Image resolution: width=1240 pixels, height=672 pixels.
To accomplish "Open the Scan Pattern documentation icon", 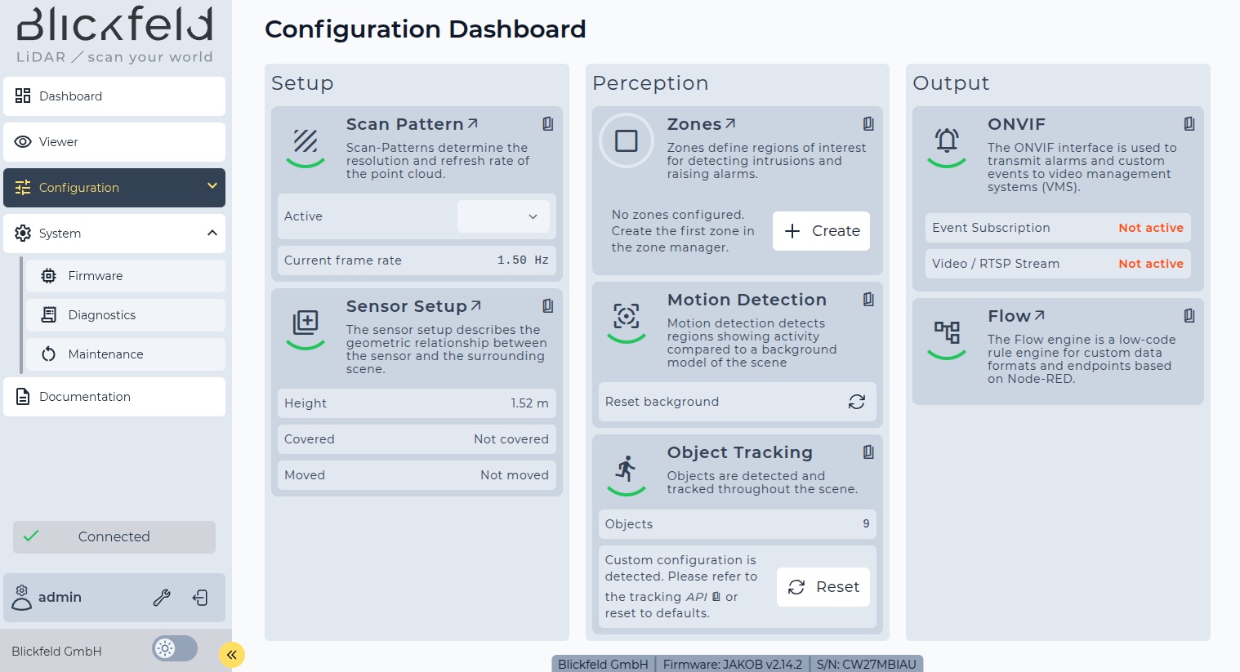I will tap(547, 123).
